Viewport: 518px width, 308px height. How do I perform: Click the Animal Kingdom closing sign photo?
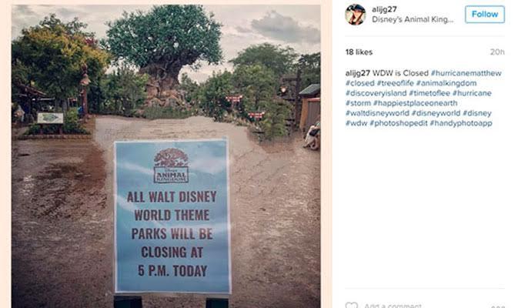pos(165,156)
